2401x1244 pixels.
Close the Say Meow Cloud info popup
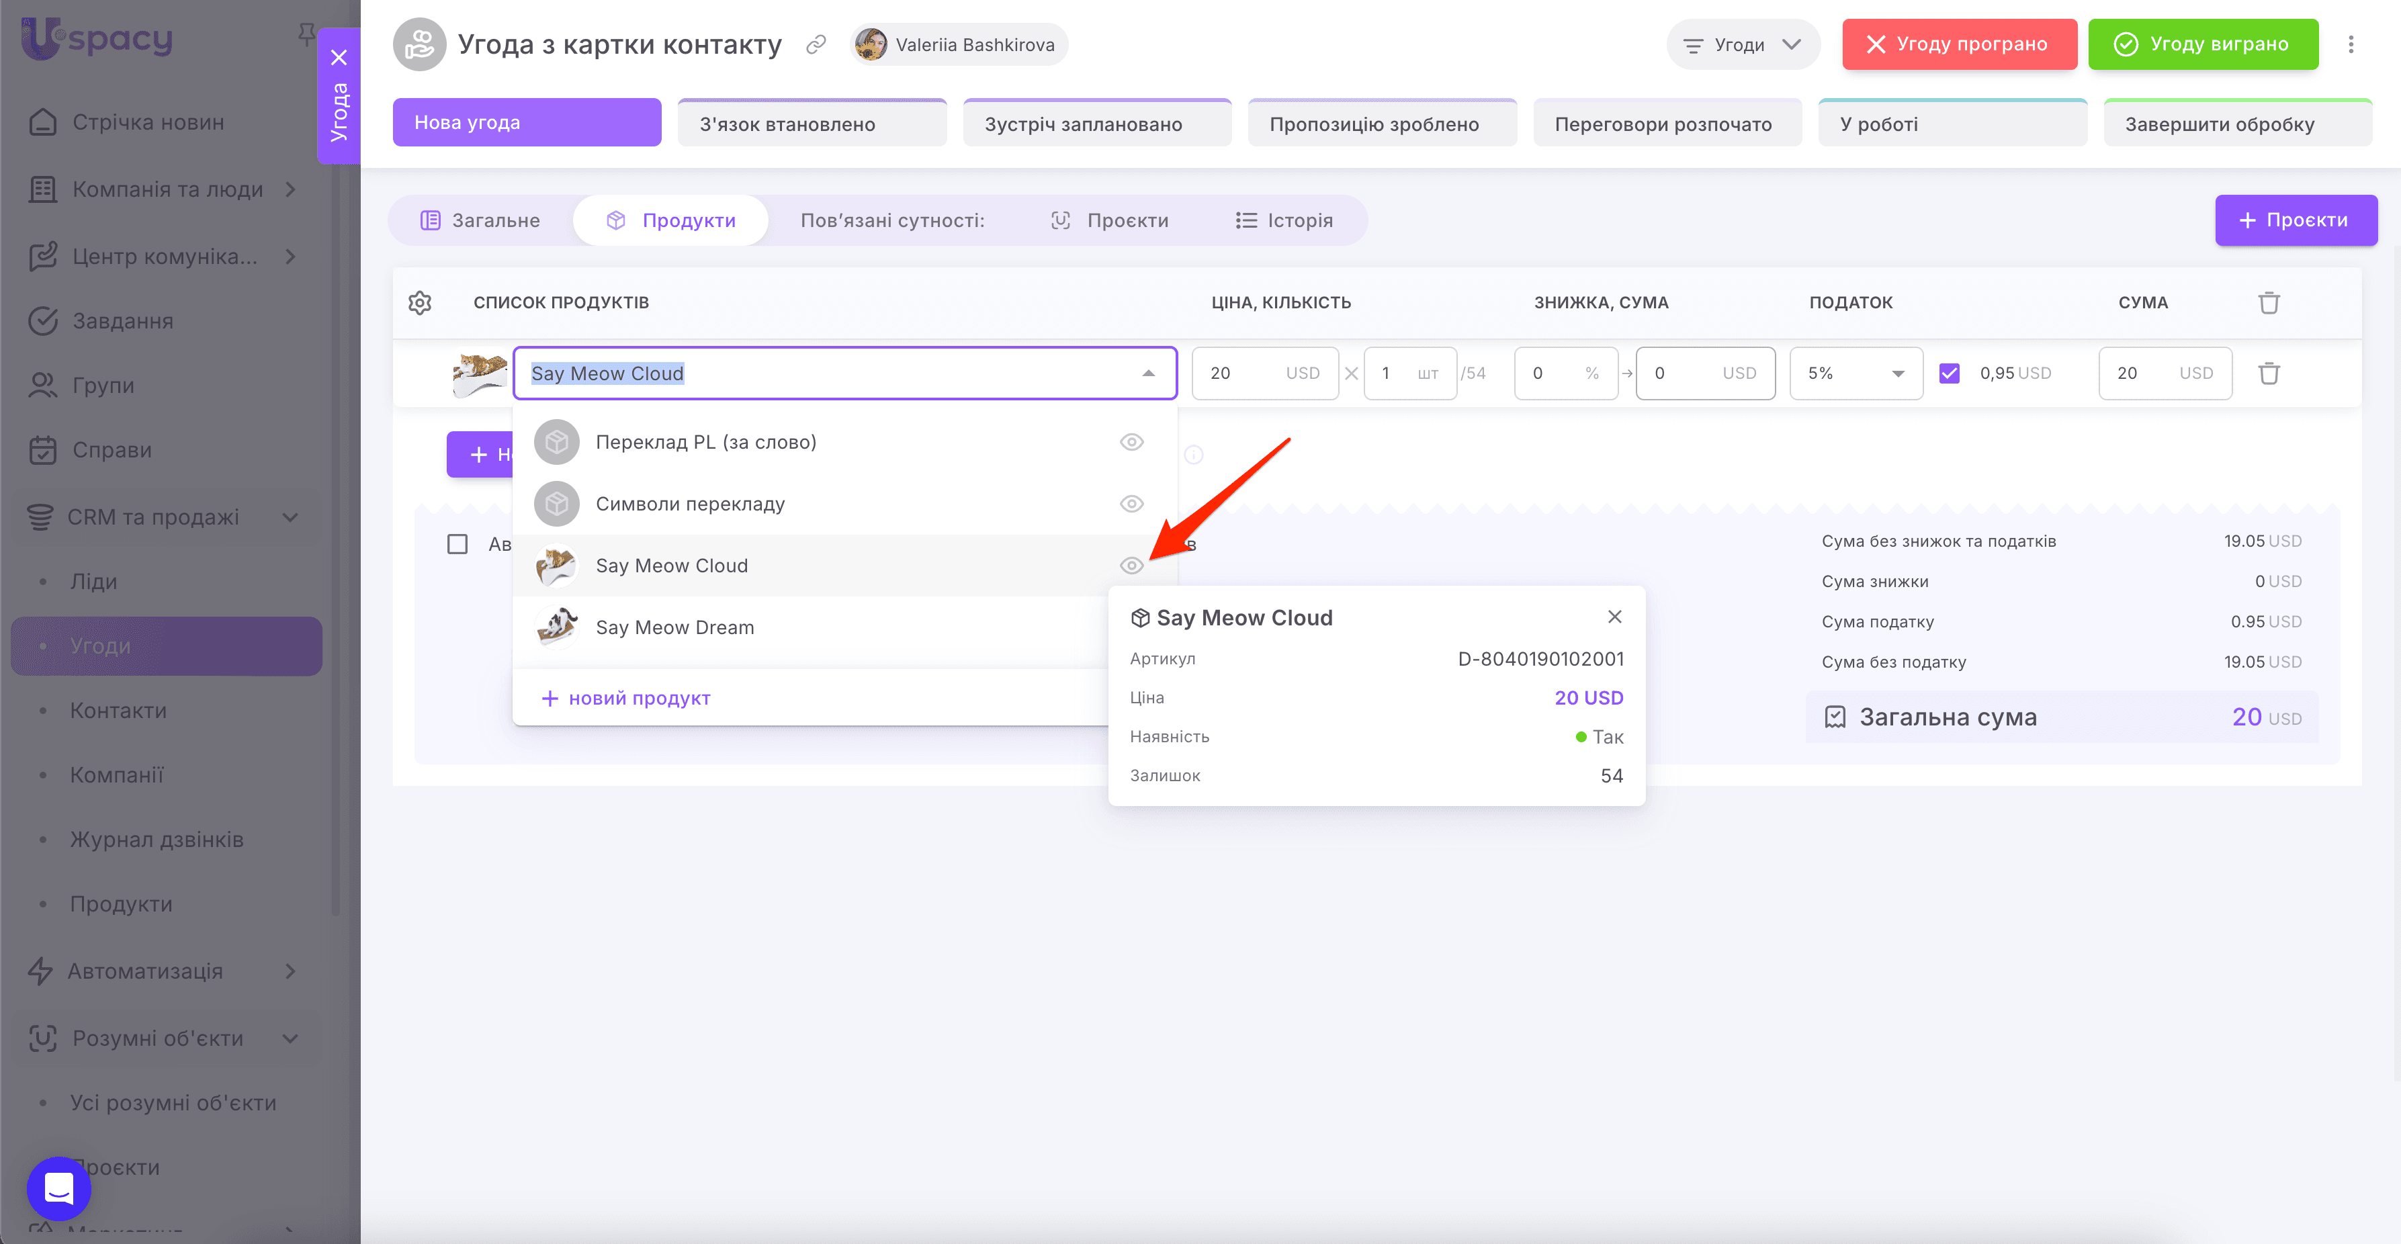[x=1614, y=617]
